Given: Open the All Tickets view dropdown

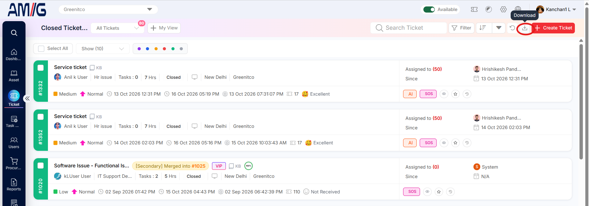Looking at the screenshot, I should click(x=117, y=28).
